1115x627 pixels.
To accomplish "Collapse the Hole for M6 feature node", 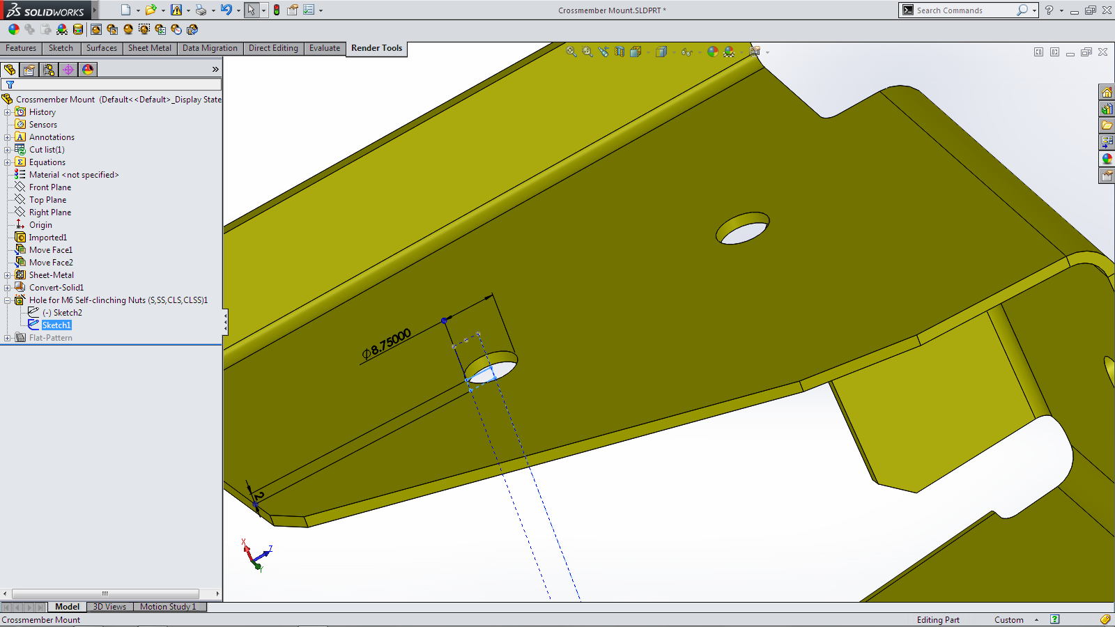I will 8,300.
